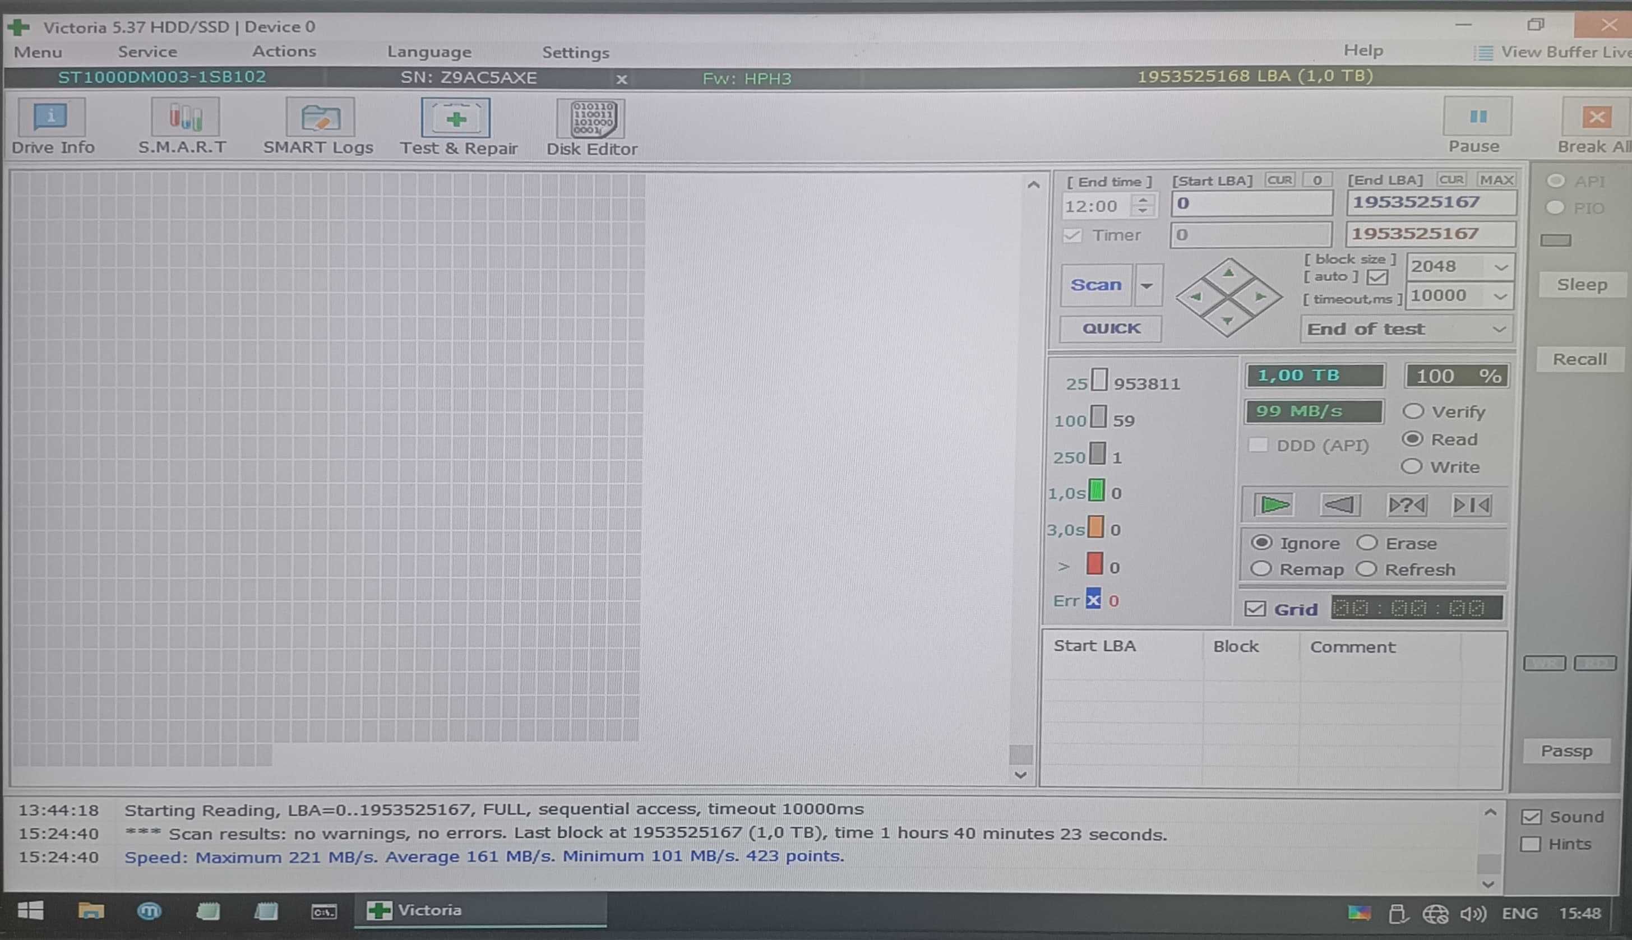This screenshot has width=1632, height=940.
Task: Open the Language menu
Action: pos(429,52)
